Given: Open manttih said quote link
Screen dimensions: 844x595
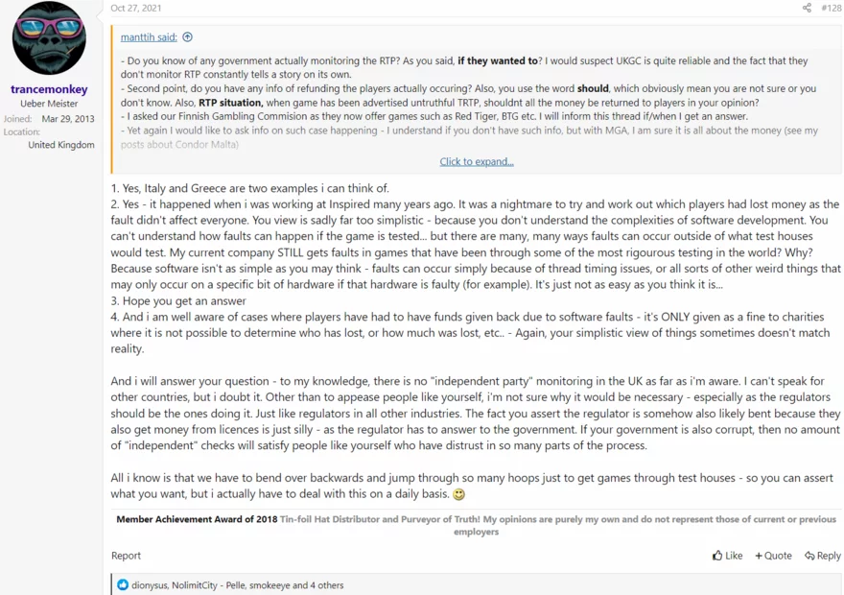Looking at the screenshot, I should pyautogui.click(x=149, y=37).
